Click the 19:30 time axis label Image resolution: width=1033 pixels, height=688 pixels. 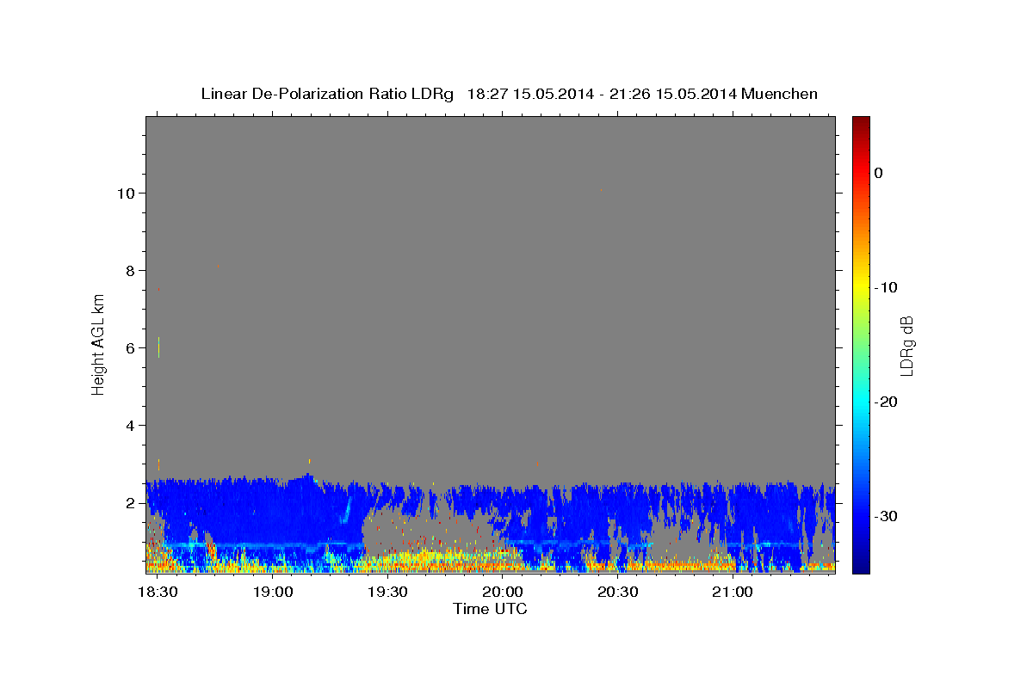(x=387, y=593)
